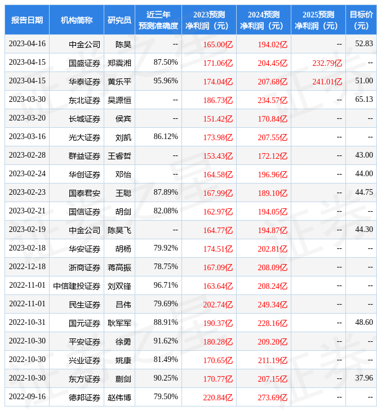Image resolution: width=377 pixels, height=411 pixels.
Task: Select the 232.79亿 profit forecast cell
Action: pyautogui.click(x=327, y=63)
